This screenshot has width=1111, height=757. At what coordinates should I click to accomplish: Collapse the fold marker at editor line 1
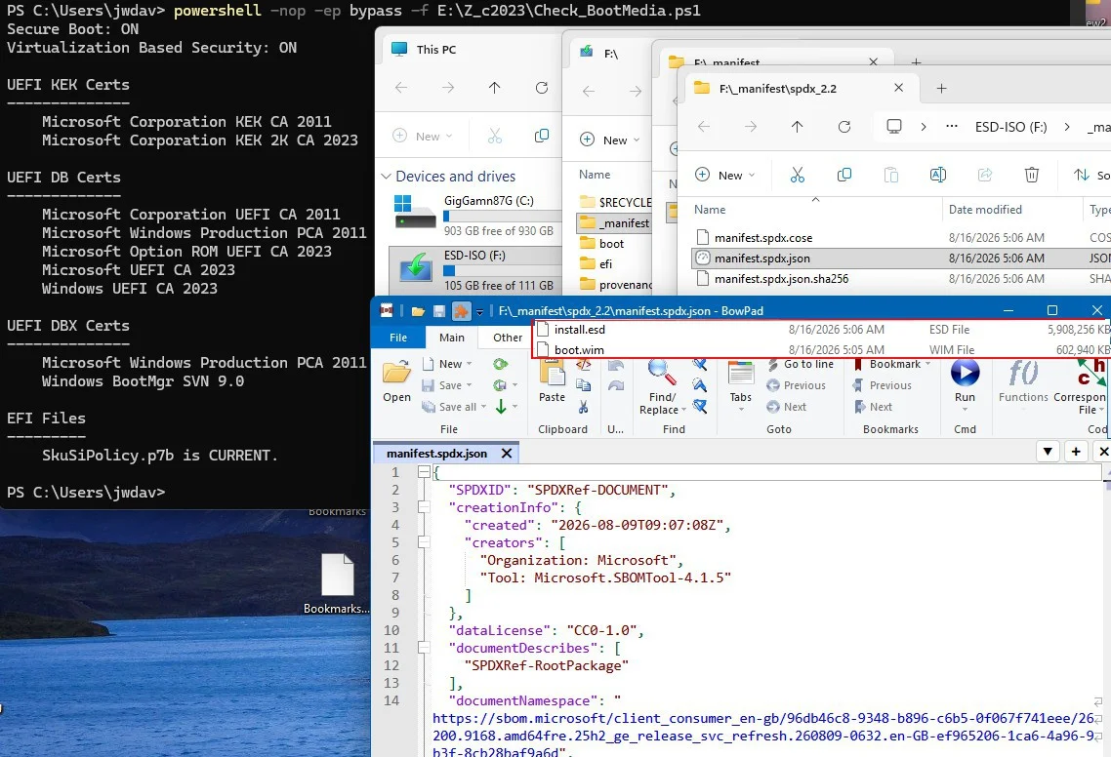pyautogui.click(x=424, y=471)
